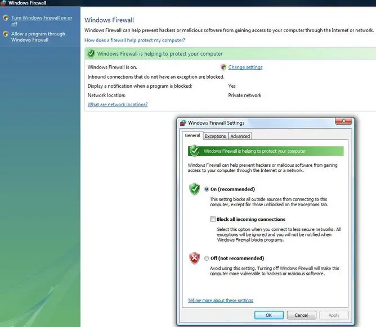Click the Change settings link
The height and width of the screenshot is (327, 376).
[x=245, y=67]
